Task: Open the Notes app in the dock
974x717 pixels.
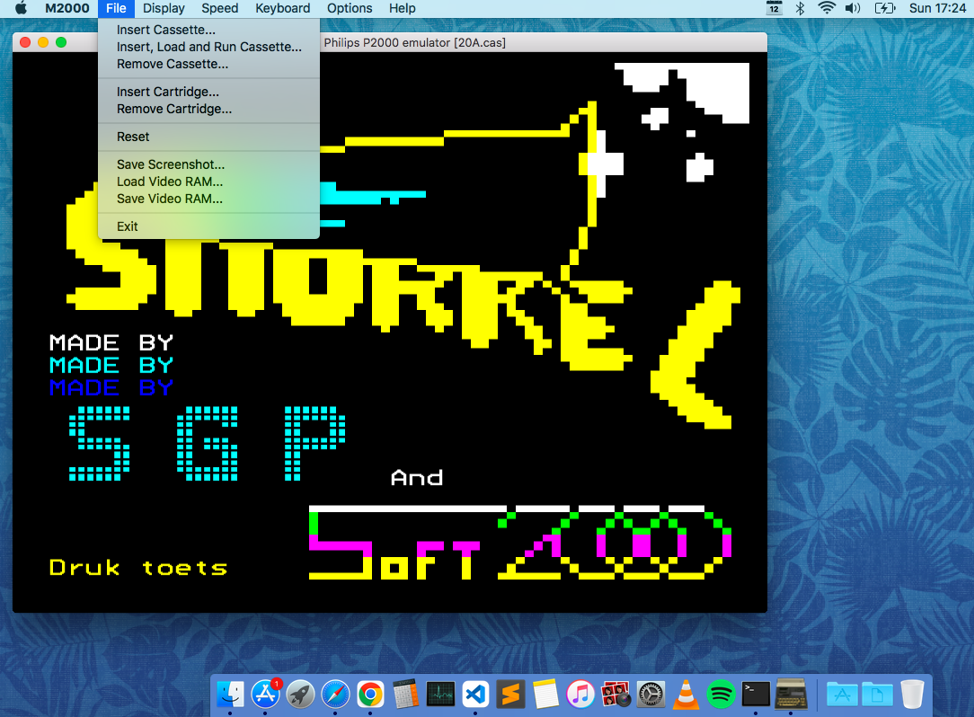Action: pyautogui.click(x=545, y=694)
